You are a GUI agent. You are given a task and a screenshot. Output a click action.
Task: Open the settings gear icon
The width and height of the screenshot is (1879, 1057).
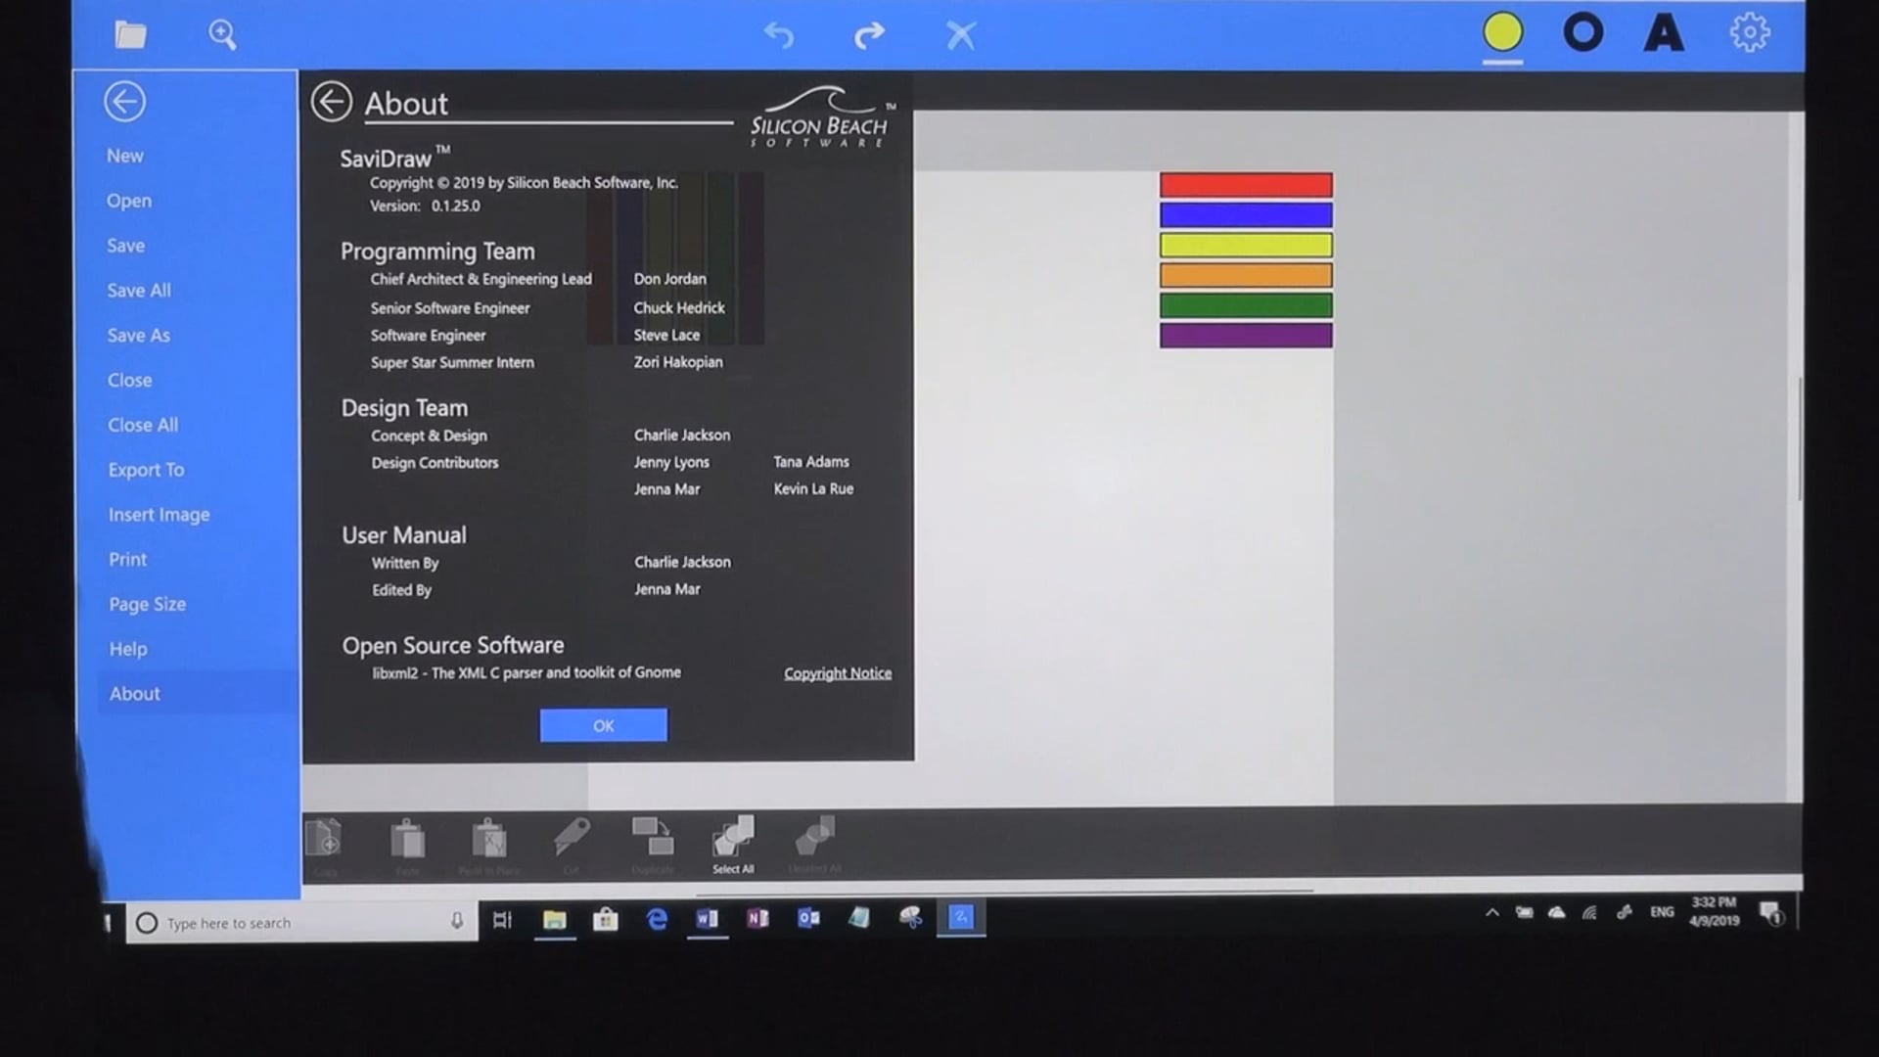coord(1749,33)
